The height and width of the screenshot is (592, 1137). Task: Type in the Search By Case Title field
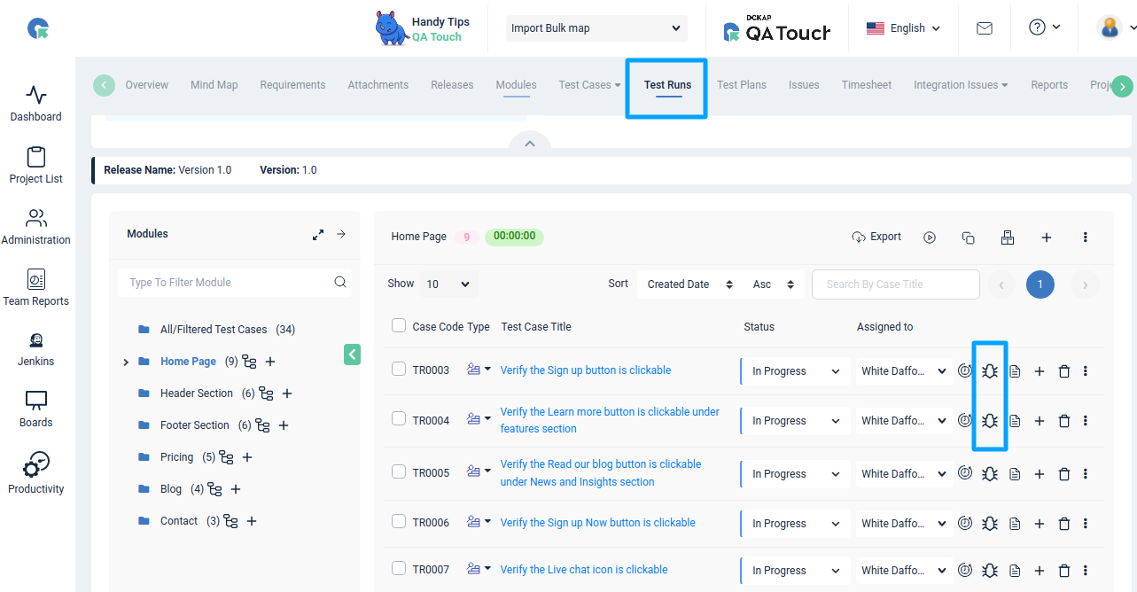(x=895, y=284)
